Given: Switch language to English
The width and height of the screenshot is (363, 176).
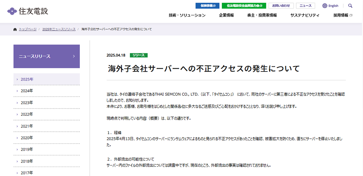Looking at the screenshot, I should (x=333, y=6).
